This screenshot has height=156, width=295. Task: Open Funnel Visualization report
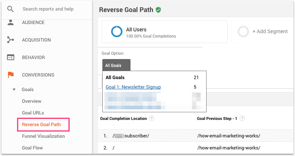tap(43, 136)
